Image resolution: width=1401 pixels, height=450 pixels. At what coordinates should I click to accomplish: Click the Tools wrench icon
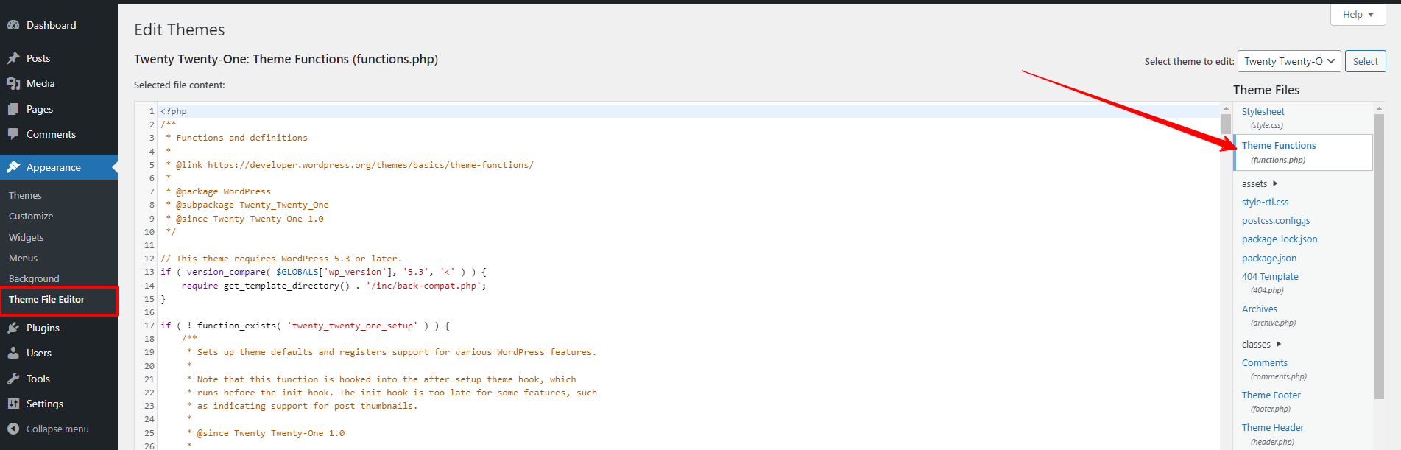[x=13, y=379]
